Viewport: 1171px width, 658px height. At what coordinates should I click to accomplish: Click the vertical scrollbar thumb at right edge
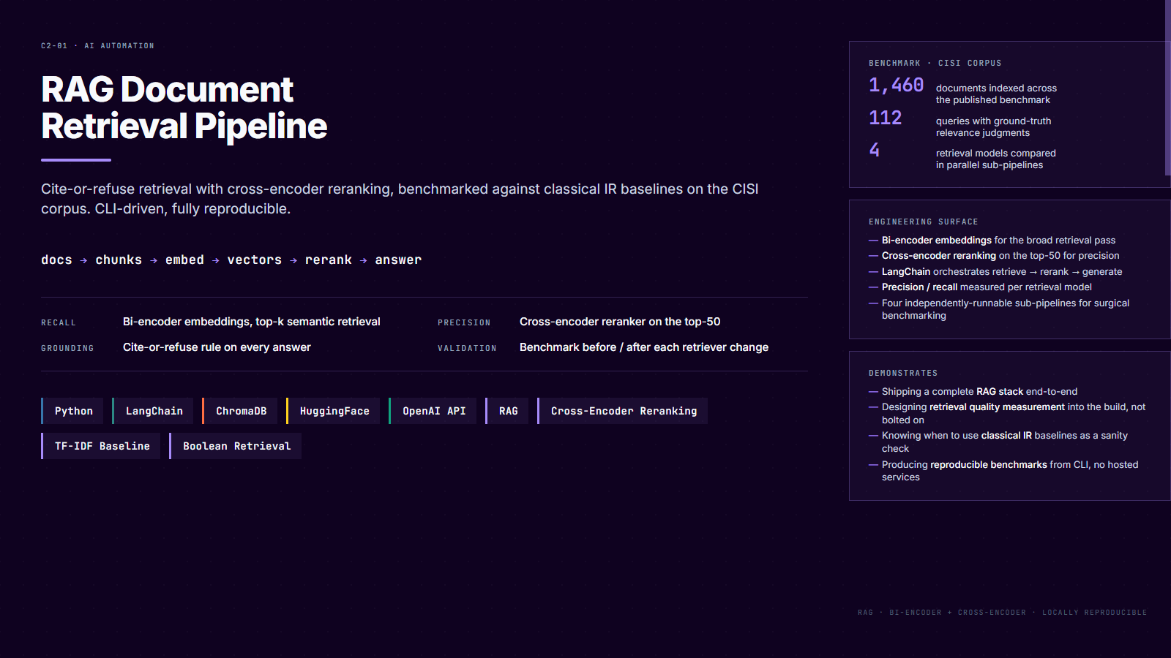1168,88
